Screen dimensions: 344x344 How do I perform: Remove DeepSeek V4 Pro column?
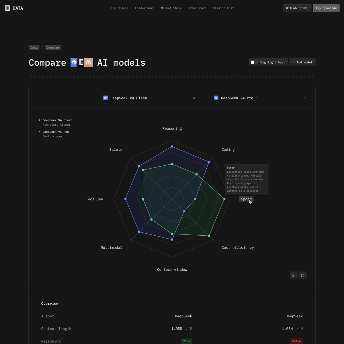[304, 98]
